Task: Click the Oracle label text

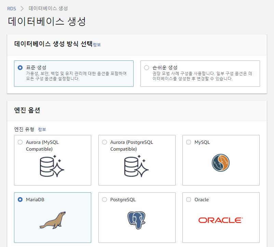Action: pos(202,200)
